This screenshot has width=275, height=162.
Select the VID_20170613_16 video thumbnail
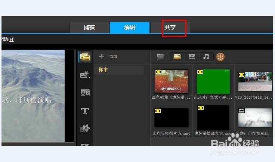tap(255, 82)
